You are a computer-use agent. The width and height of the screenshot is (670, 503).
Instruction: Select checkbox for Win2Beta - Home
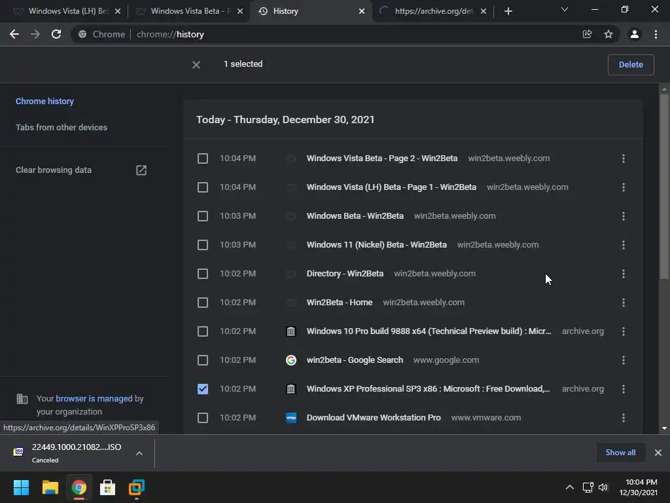pyautogui.click(x=203, y=303)
